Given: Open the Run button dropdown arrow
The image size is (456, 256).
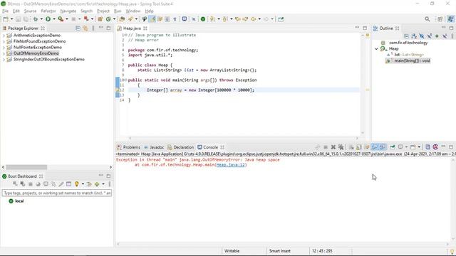Looking at the screenshot, I should point(54,19).
